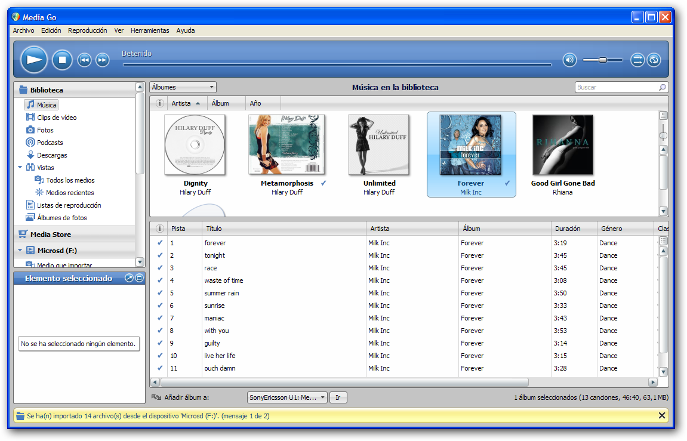Viewport: 687px width, 441px height.
Task: Open the Fotos library section
Action: click(x=40, y=130)
